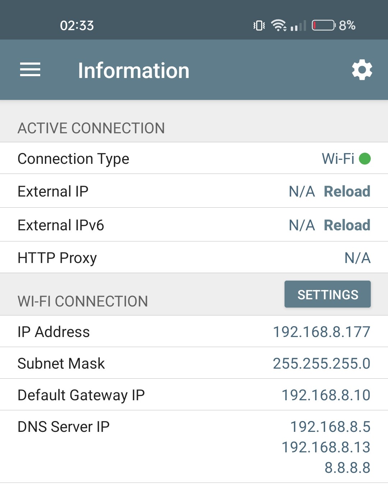The image size is (388, 489).
Task: Select the HTTP Proxy row
Action: (x=194, y=257)
